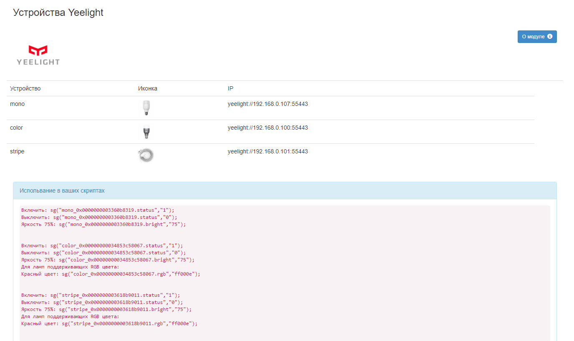Click the color 'Яркость 75%' code line
Viewport: 574px width, 341px height.
108,260
